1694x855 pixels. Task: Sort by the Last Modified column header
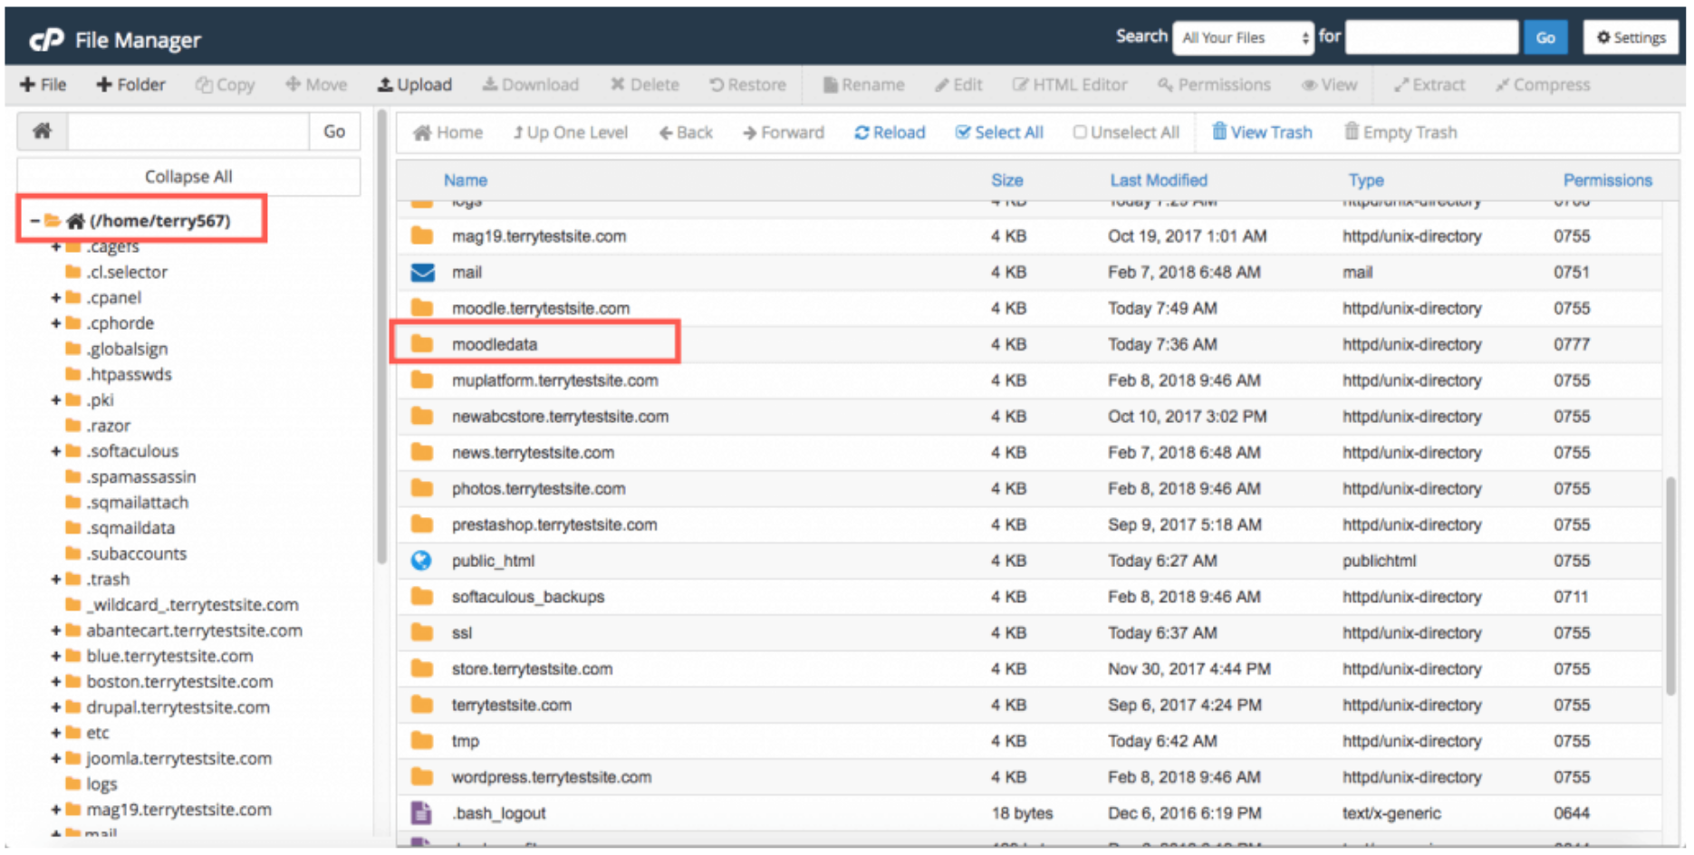point(1159,180)
